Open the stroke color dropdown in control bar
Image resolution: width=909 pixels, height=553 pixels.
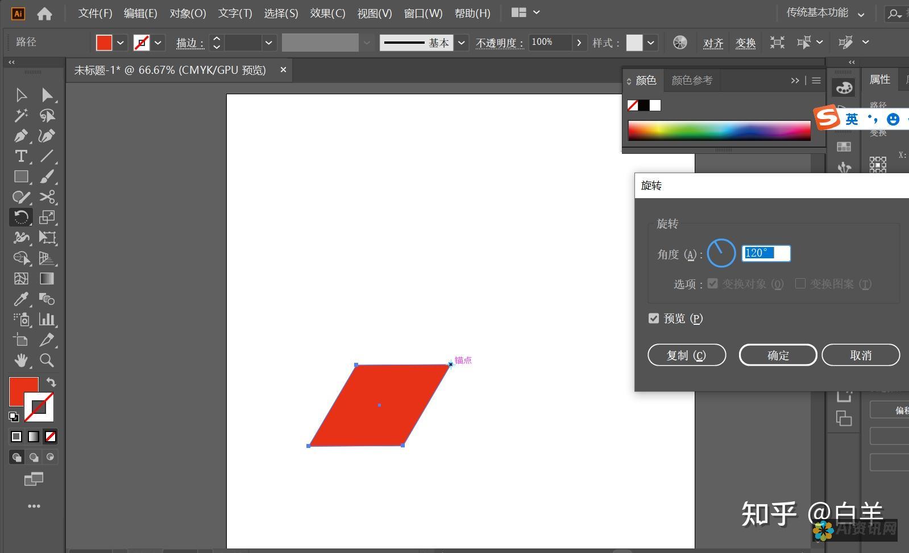[x=158, y=43]
